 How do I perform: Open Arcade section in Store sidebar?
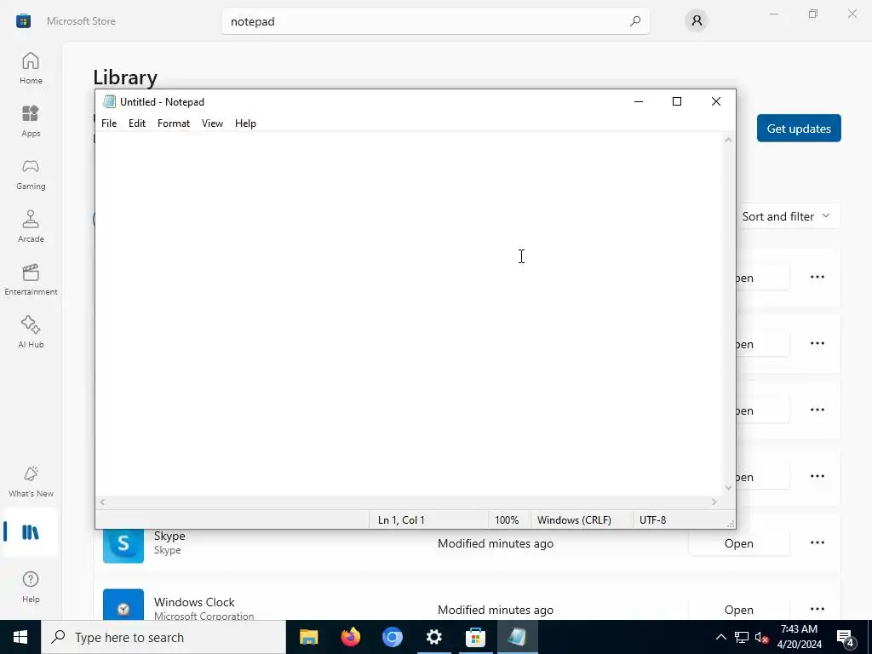[31, 227]
